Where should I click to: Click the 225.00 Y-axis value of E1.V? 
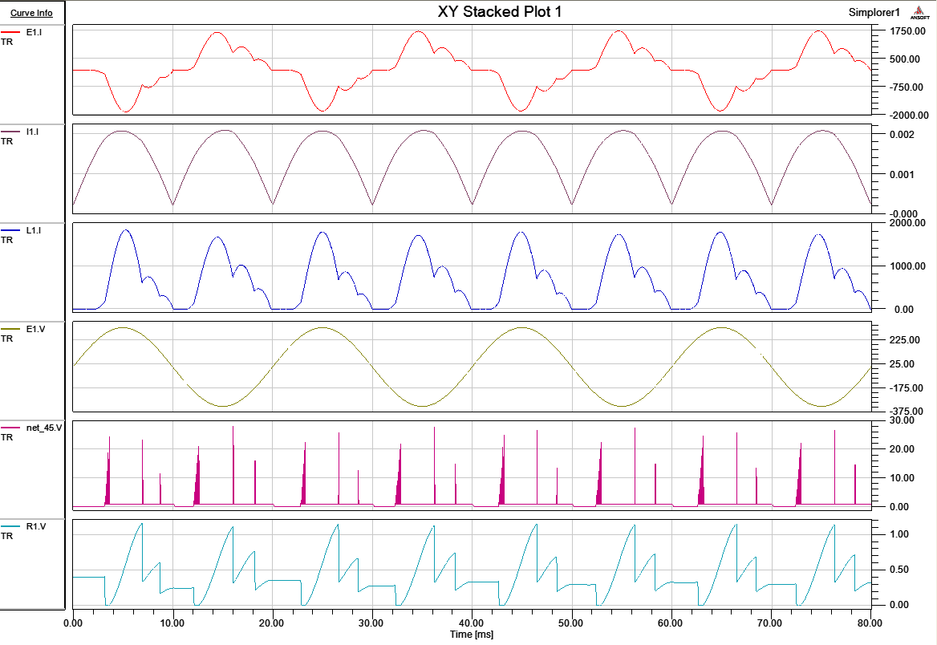(905, 340)
